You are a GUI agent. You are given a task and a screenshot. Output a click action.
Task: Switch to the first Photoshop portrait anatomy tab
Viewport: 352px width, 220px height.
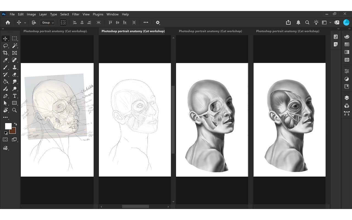pyautogui.click(x=55, y=31)
